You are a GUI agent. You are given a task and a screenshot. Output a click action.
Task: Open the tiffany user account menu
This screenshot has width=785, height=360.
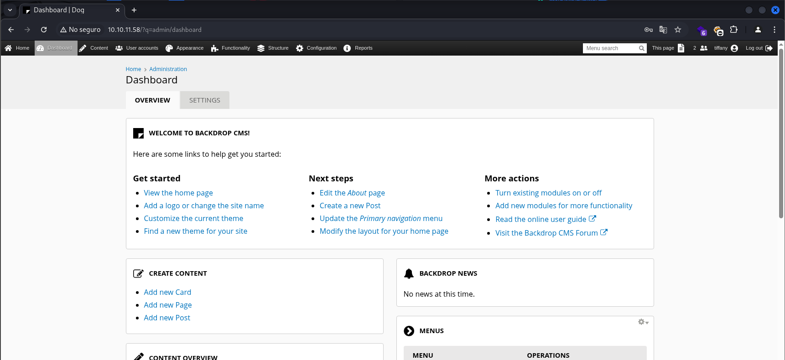(x=726, y=48)
